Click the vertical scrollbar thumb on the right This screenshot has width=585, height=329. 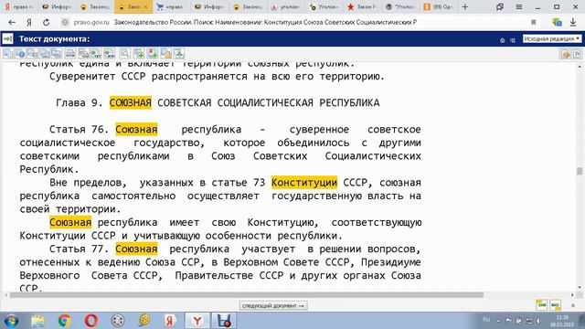tap(580, 171)
